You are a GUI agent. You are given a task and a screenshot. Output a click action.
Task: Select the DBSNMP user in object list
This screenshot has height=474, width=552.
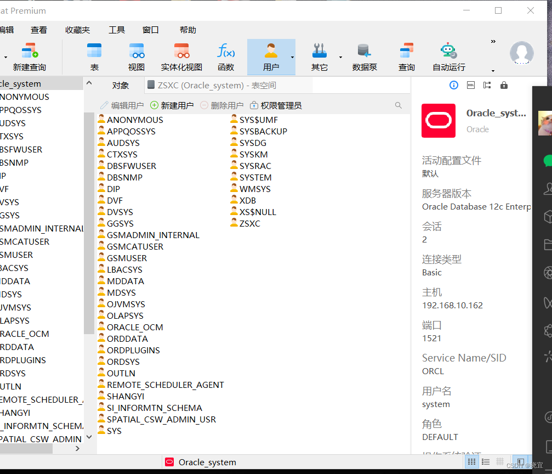point(120,178)
